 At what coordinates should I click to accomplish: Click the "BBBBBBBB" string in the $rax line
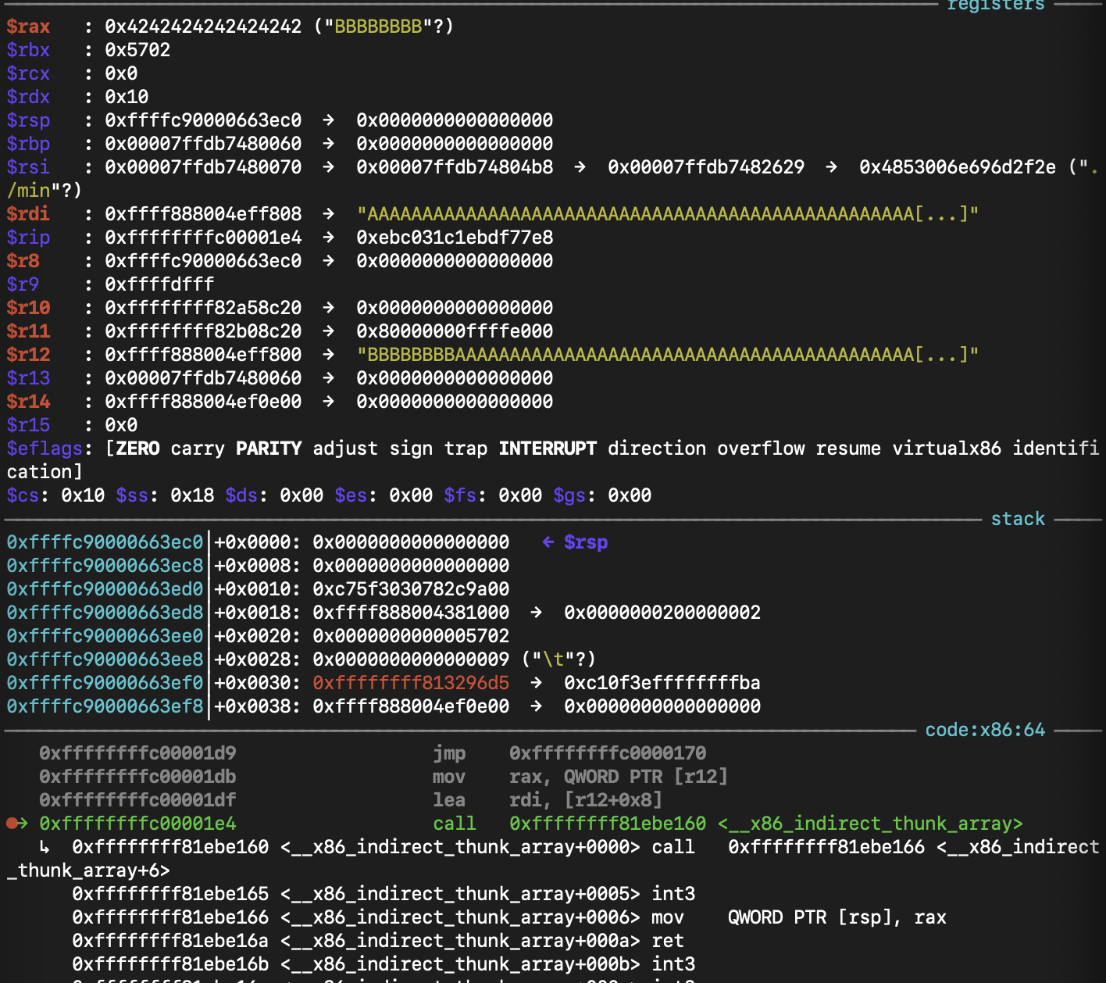pyautogui.click(x=378, y=27)
